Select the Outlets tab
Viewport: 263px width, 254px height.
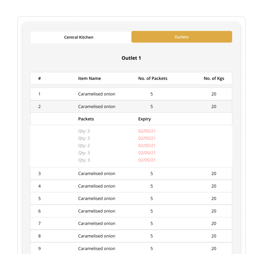(x=182, y=37)
